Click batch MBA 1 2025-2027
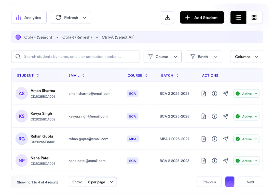Screen dimensions: 275x196 (x=174, y=139)
